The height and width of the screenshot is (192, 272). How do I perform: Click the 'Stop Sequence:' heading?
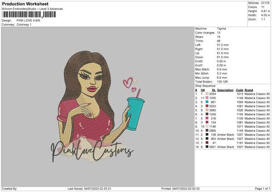click(x=205, y=86)
